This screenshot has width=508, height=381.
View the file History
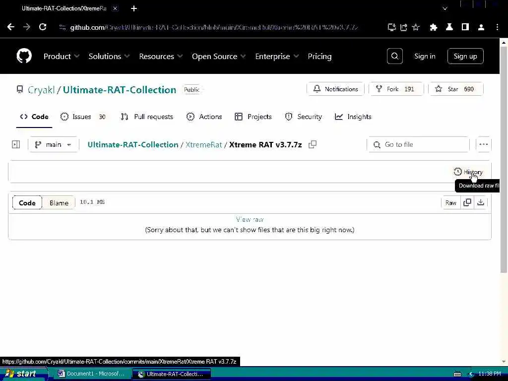(468, 172)
